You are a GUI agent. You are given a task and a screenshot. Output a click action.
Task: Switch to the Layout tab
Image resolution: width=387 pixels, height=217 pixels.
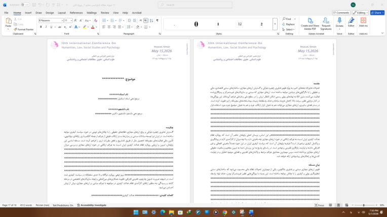(62, 13)
